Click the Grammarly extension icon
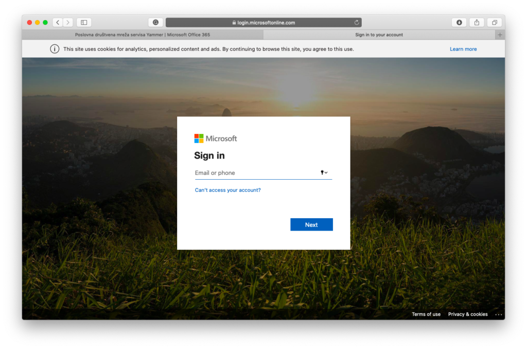The width and height of the screenshot is (527, 349). pyautogui.click(x=155, y=23)
